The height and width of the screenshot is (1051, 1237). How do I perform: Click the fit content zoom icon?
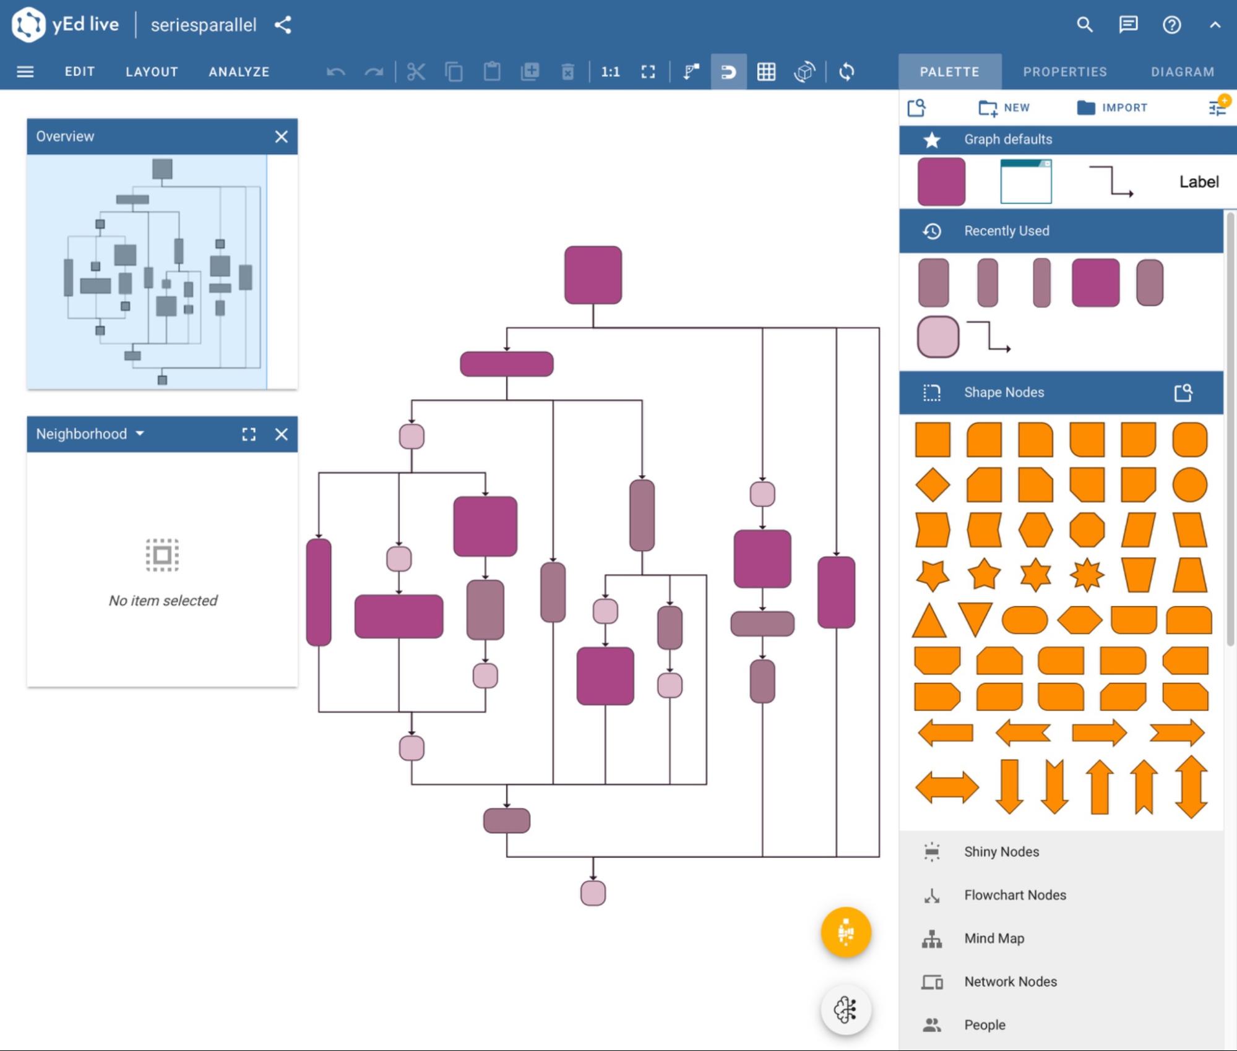648,72
